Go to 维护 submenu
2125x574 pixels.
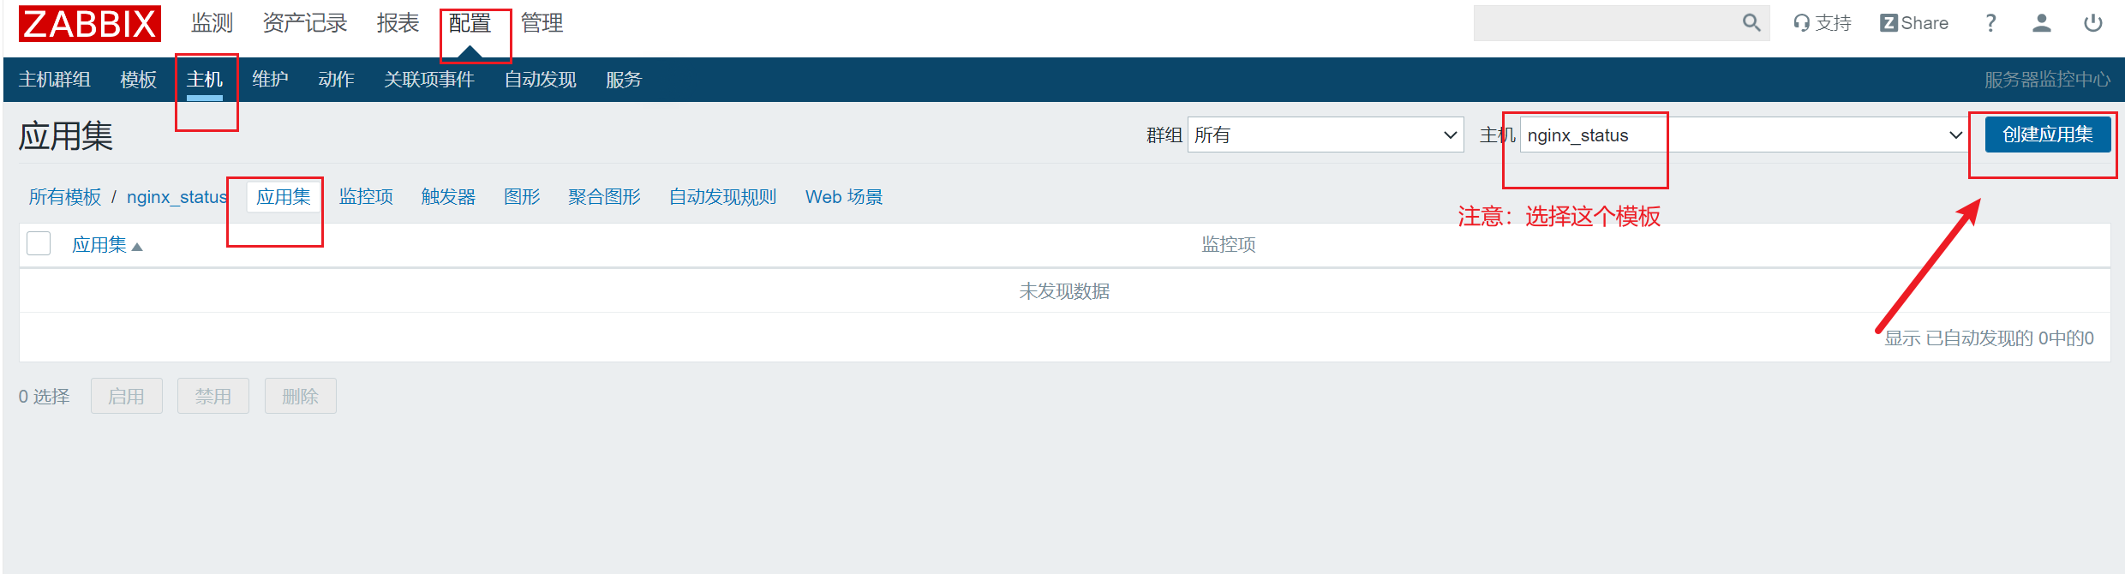click(270, 80)
